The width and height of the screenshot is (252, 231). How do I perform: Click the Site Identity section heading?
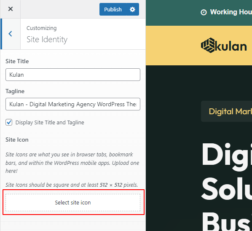point(47,39)
